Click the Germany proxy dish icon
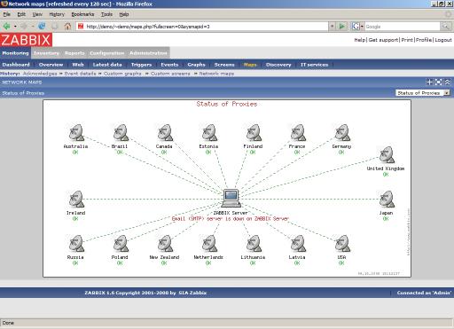Image resolution: width=454 pixels, height=329 pixels. (x=342, y=133)
